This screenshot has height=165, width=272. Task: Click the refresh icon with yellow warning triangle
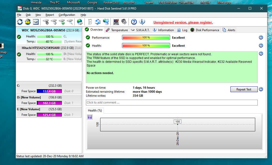[28, 22]
